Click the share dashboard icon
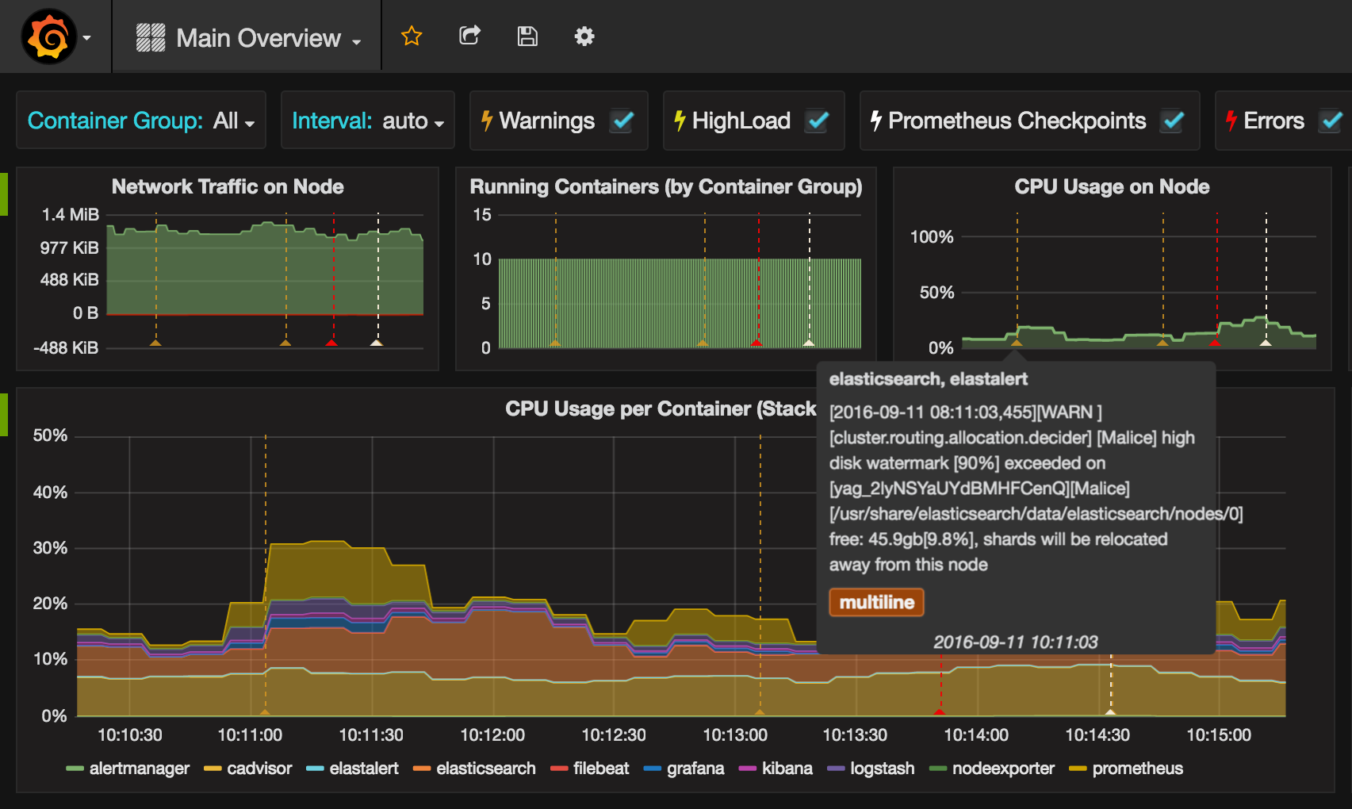1352x809 pixels. click(469, 36)
